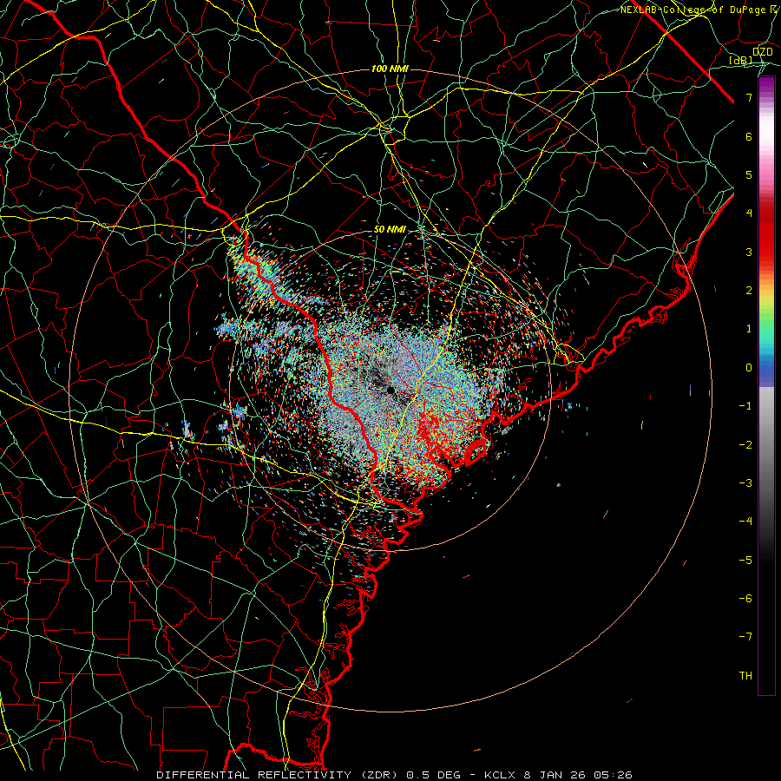Click the "-4" label on the color scale
The width and height of the screenshot is (781, 781).
point(745,522)
